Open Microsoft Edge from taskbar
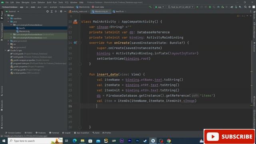Viewport: 256px width, 144px height. click(x=75, y=141)
